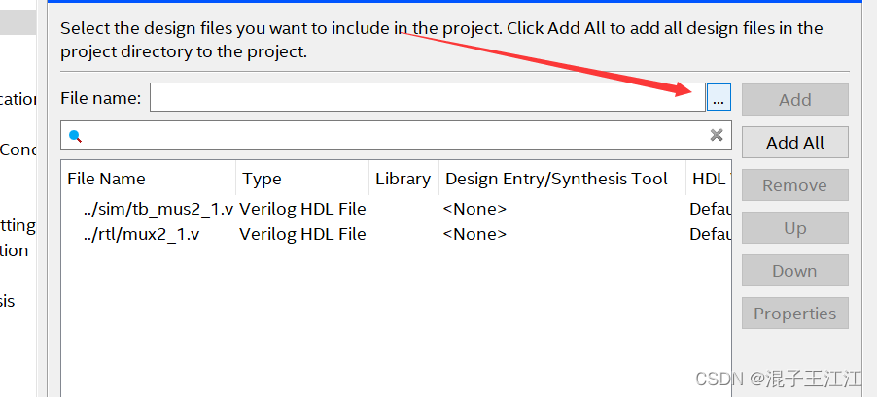This screenshot has width=877, height=397.
Task: Clear the search filter with the X icon
Action: pos(717,135)
